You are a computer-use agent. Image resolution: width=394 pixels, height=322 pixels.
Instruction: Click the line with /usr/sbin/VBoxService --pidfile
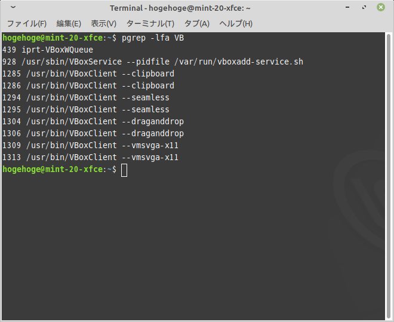pos(153,62)
